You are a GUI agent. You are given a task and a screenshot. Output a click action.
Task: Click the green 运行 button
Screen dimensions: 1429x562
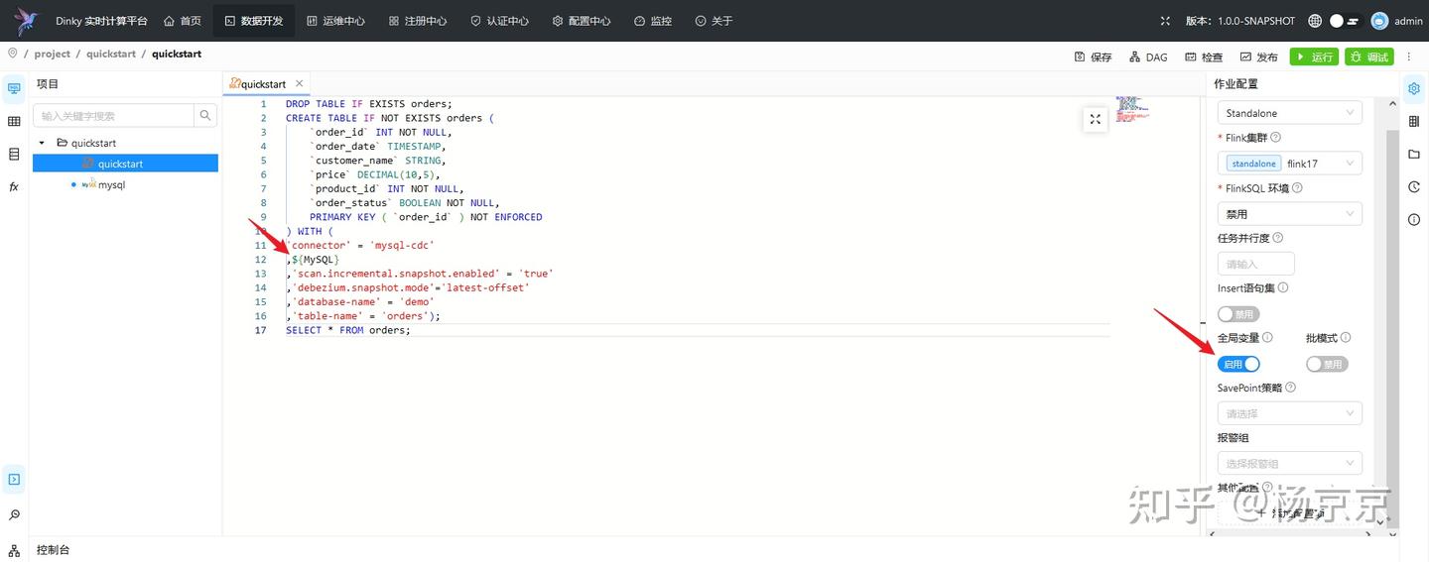tap(1314, 56)
